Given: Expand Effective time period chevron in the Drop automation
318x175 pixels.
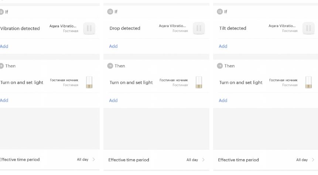Looking at the screenshot, I should (203, 160).
